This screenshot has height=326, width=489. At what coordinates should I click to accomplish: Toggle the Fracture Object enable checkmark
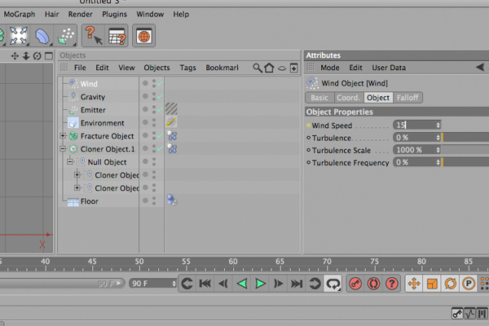(160, 136)
